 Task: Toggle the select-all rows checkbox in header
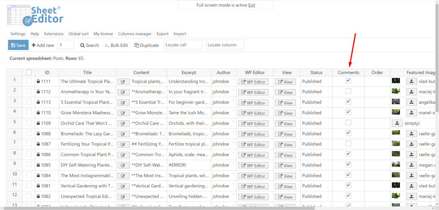[x=29, y=72]
